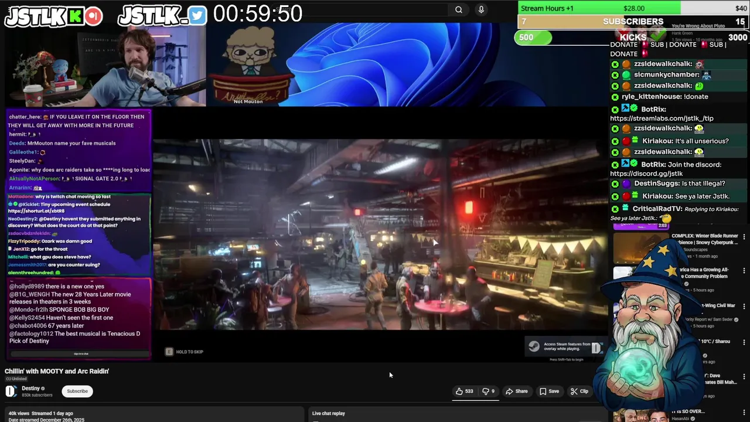Image resolution: width=750 pixels, height=422 pixels.
Task: Open the '10°C / Sharou' recommended video
Action: tap(715, 341)
